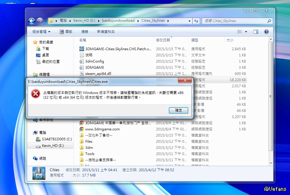Screen dimensions: 290x195
Task: Select 我的最愛 star icon in sidebar
Action: 35,42
